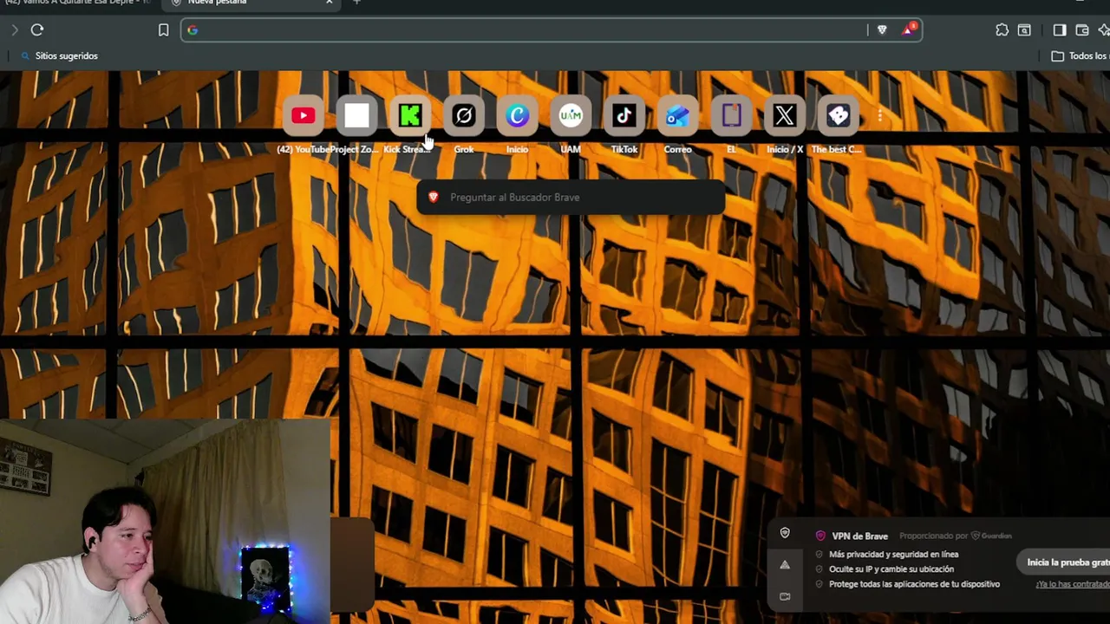Screen dimensions: 1110x624
Task: Click Más privacidad y seguridad en línea text
Action: [x=893, y=555]
